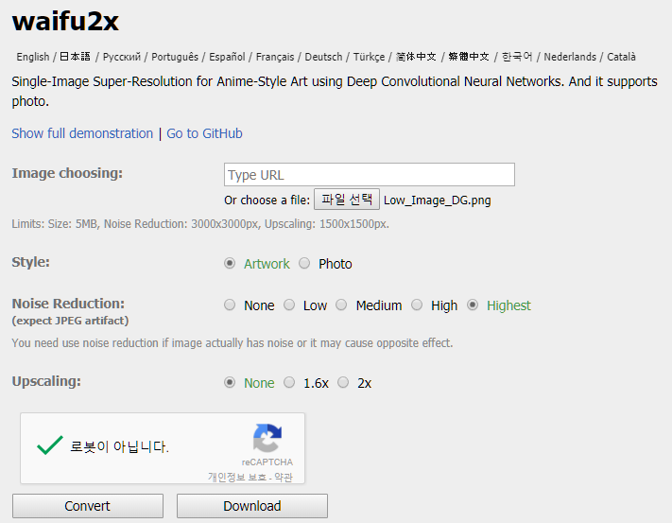
Task: Switch language to Deutsch
Action: (323, 57)
